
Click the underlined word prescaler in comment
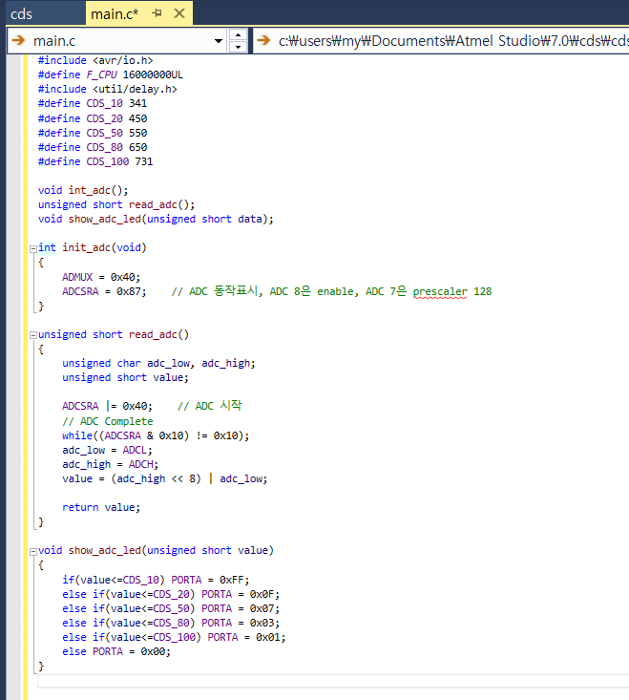(x=440, y=291)
